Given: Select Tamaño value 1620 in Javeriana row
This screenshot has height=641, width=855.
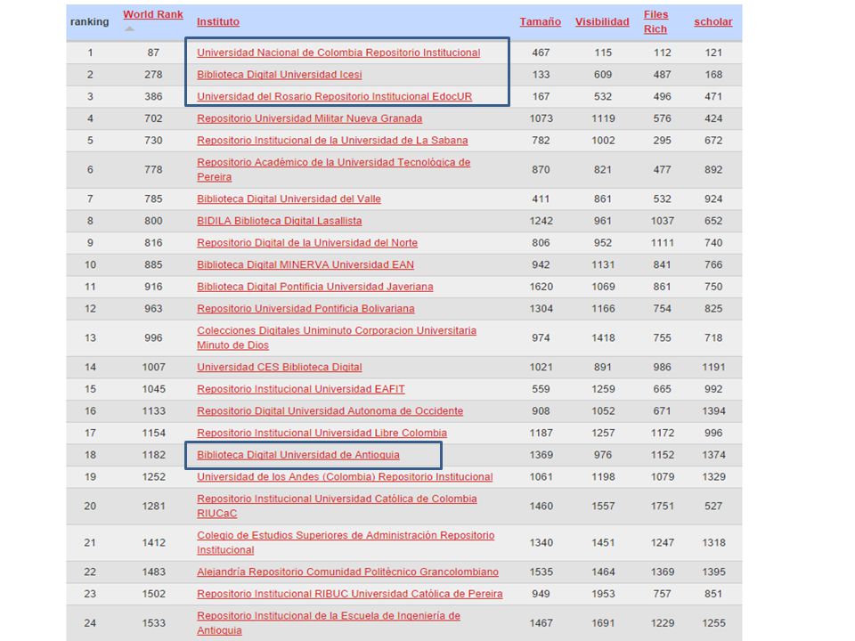Looking at the screenshot, I should click(x=541, y=286).
